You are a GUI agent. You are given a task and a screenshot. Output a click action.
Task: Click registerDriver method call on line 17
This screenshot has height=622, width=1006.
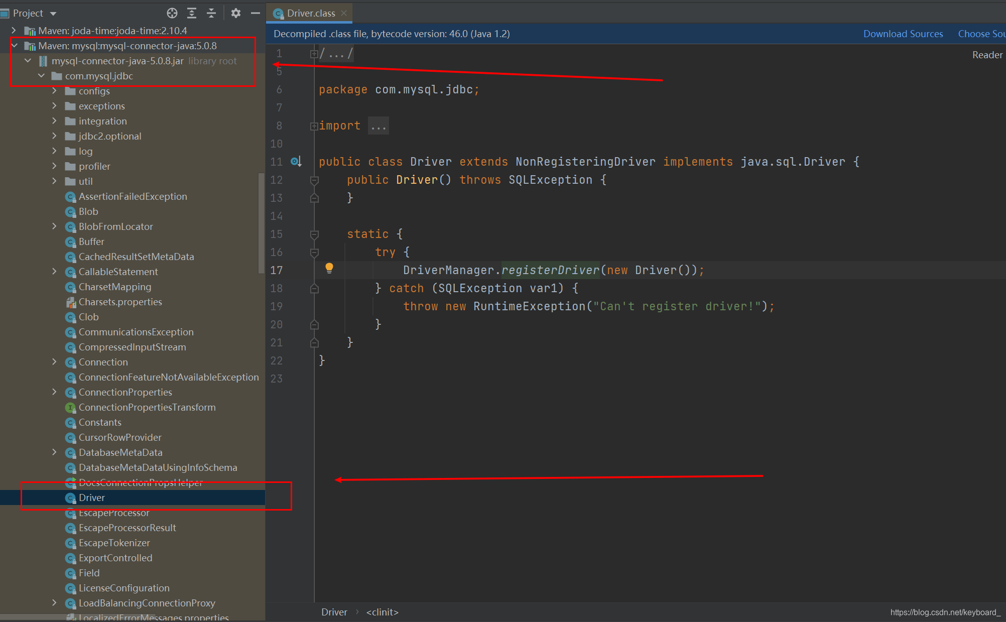click(550, 270)
